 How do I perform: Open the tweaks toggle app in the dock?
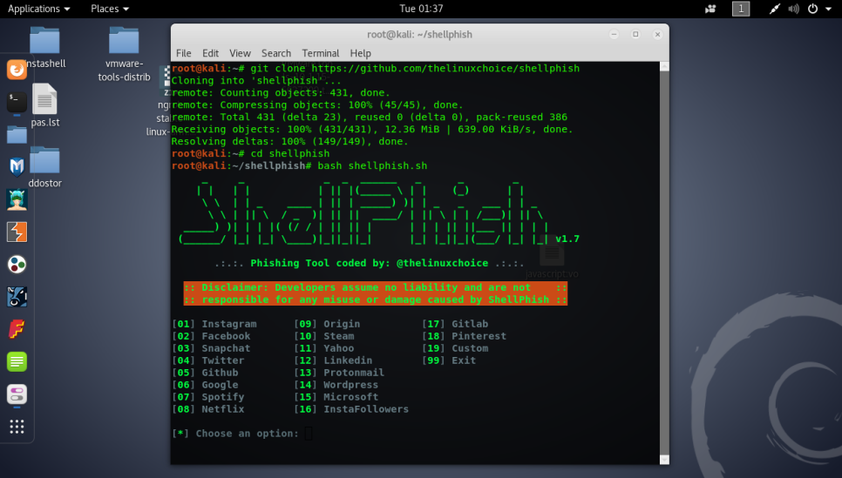17,394
